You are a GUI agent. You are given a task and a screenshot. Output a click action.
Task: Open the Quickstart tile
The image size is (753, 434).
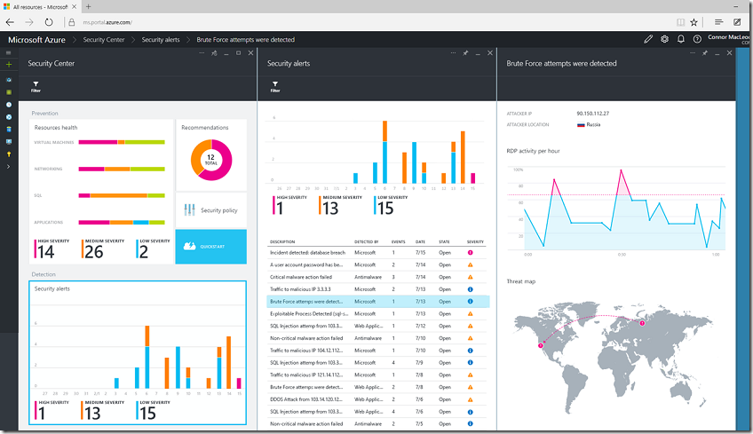210,247
